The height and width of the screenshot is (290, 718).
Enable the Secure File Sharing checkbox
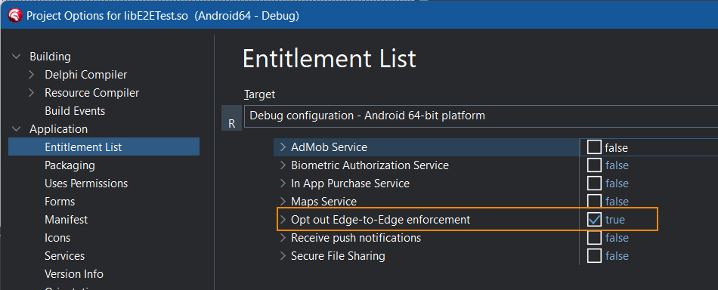(x=594, y=256)
